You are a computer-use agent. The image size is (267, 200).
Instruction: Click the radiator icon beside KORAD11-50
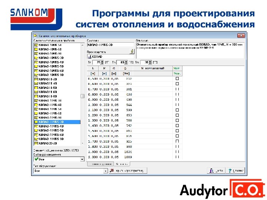tap(36, 88)
